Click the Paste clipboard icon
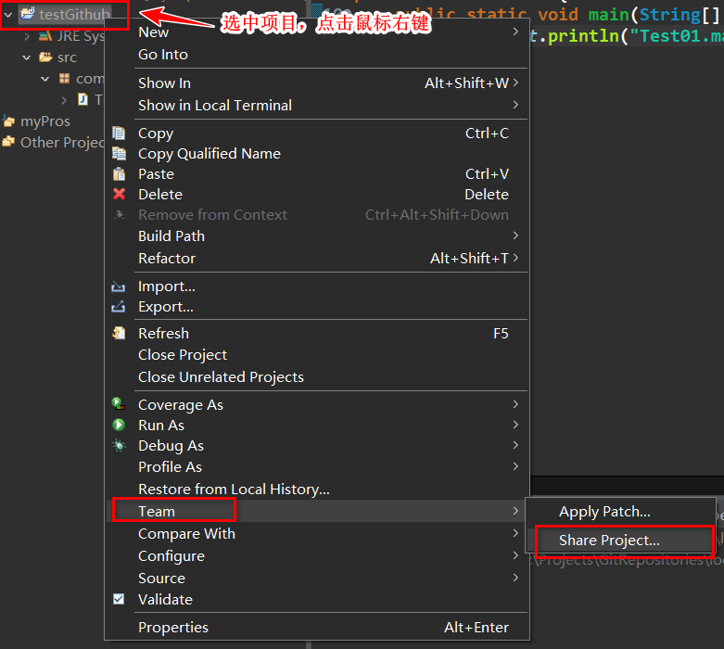Viewport: 724px width, 649px height. coord(119,173)
